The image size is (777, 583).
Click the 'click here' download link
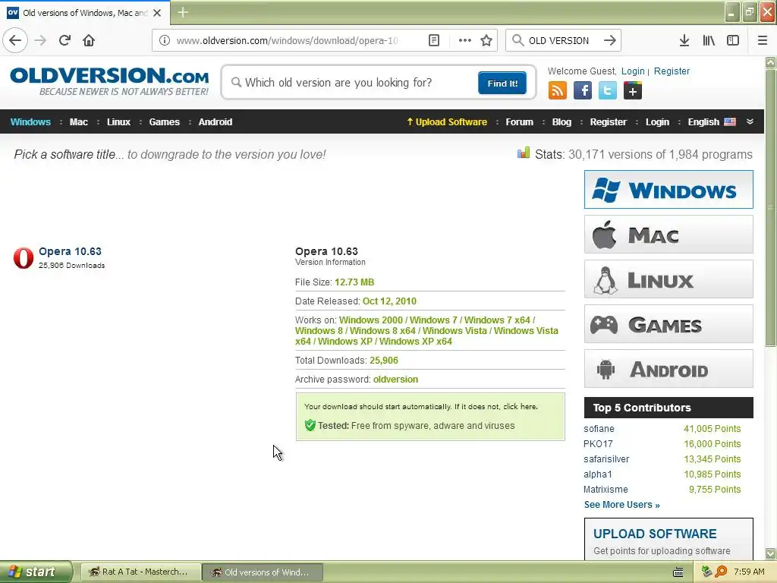(x=519, y=407)
